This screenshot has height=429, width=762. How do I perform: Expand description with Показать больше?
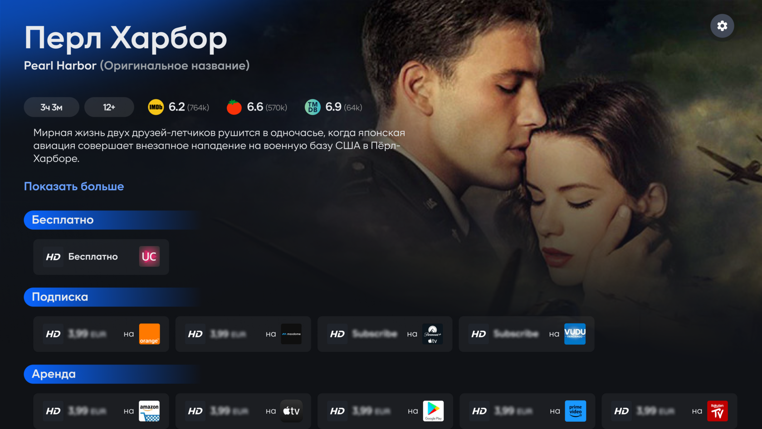(74, 187)
